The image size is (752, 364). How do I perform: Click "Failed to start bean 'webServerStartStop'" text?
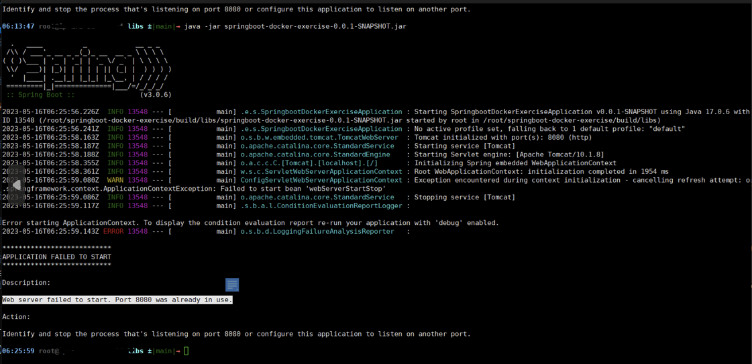tap(303, 189)
